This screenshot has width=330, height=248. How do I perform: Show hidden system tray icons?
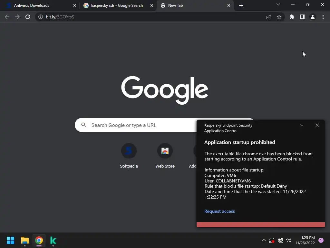tap(264, 240)
